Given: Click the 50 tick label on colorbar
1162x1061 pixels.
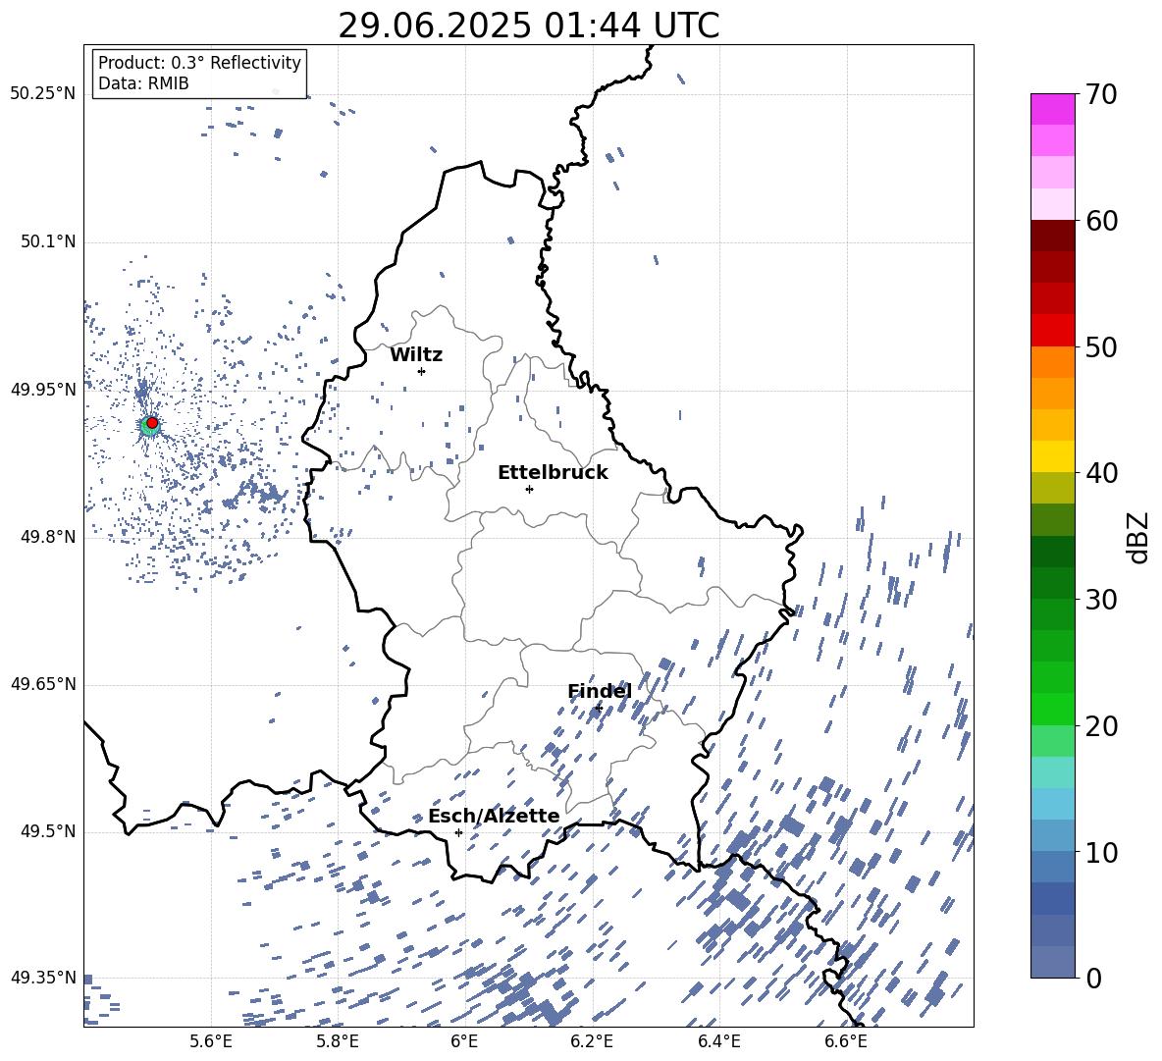Looking at the screenshot, I should pyautogui.click(x=1101, y=346).
